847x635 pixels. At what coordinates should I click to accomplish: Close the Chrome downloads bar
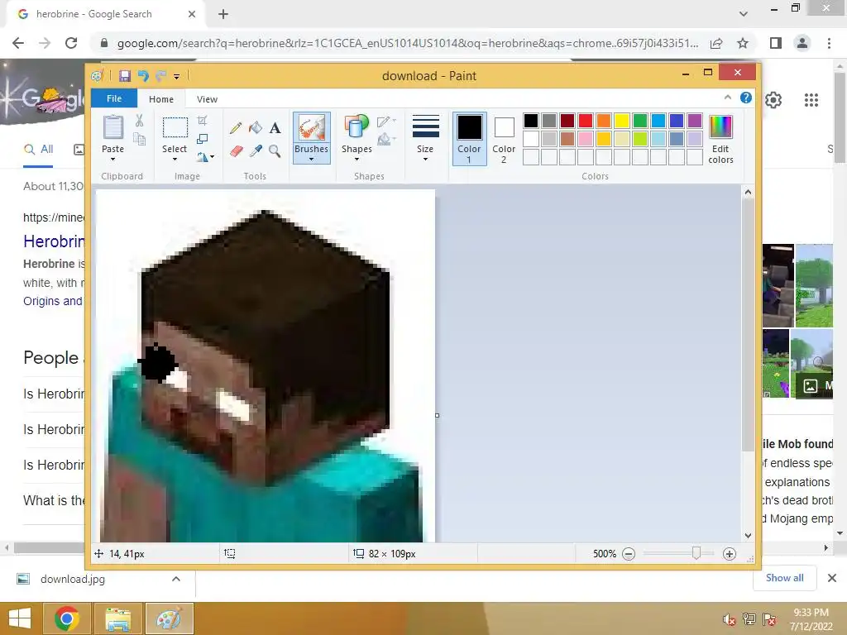point(832,578)
